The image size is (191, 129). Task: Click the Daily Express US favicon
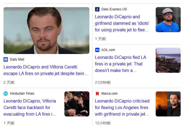coord(97,9)
